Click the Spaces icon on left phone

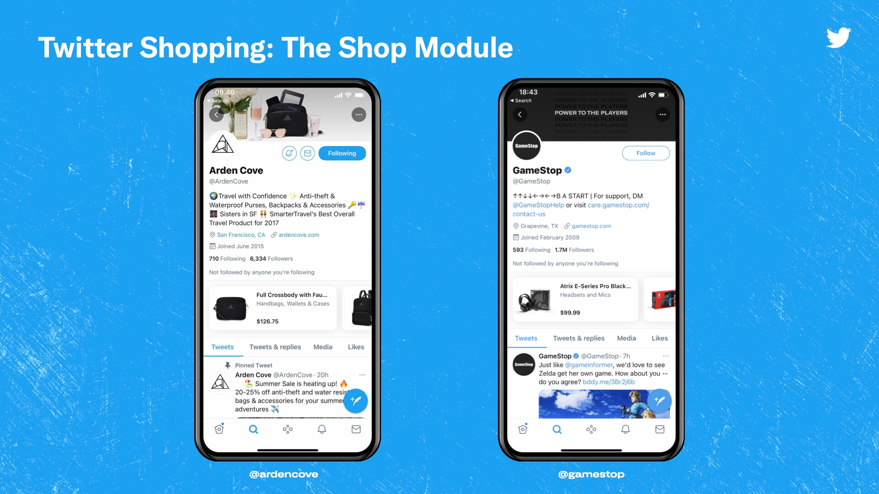point(288,428)
